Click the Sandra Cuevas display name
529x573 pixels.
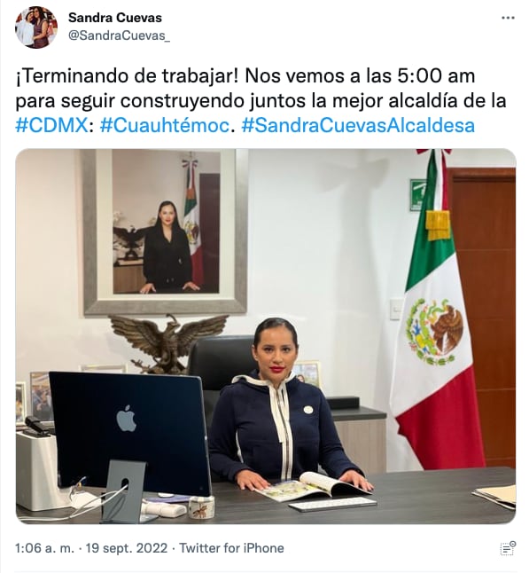tap(115, 18)
